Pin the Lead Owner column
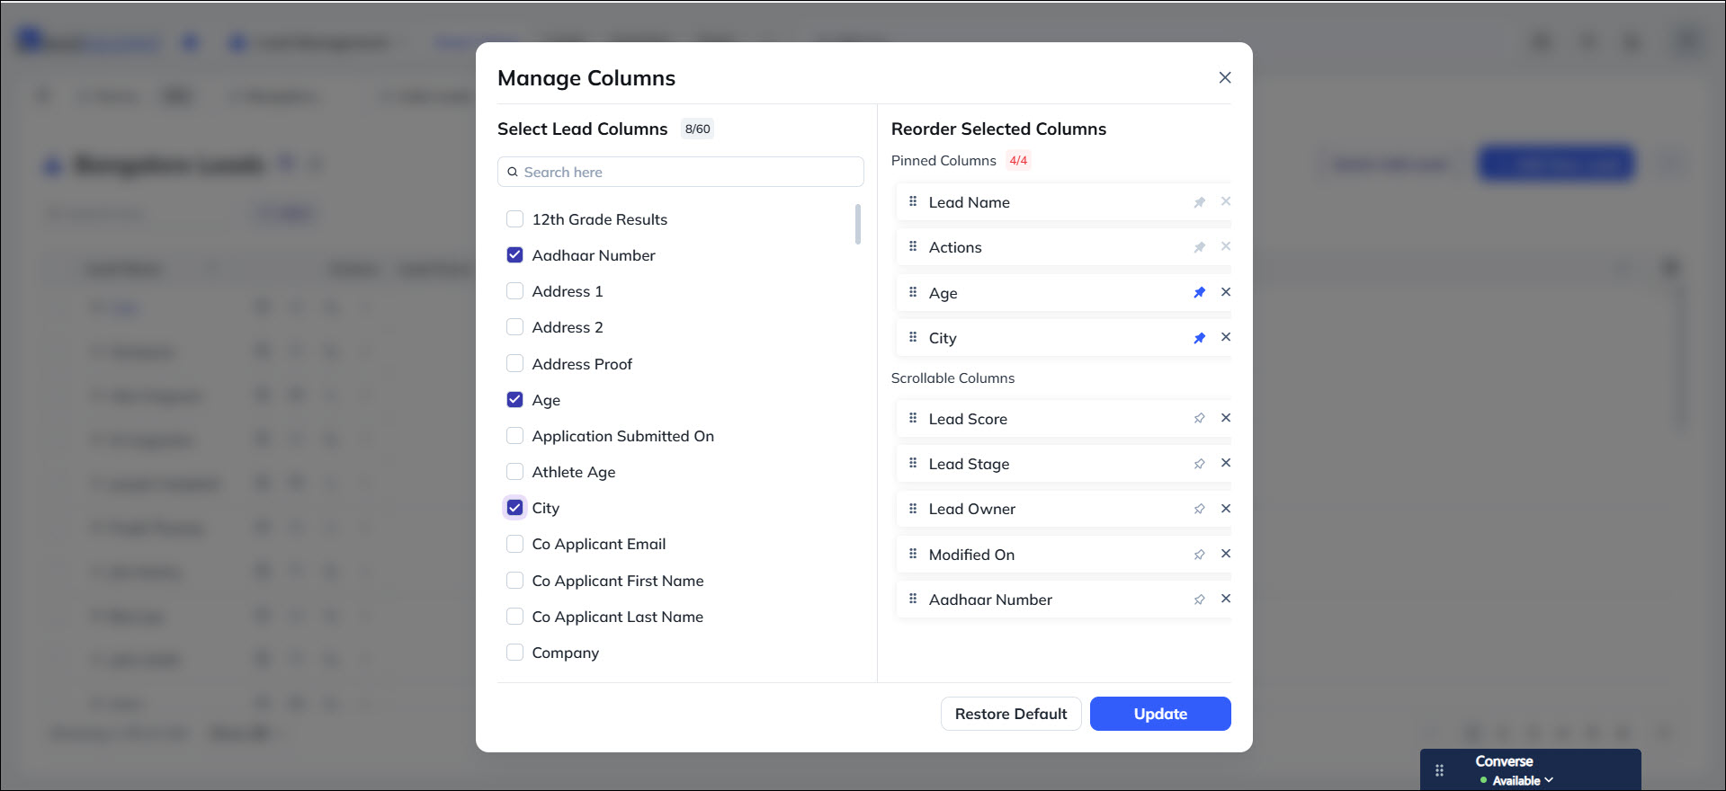 coord(1199,509)
